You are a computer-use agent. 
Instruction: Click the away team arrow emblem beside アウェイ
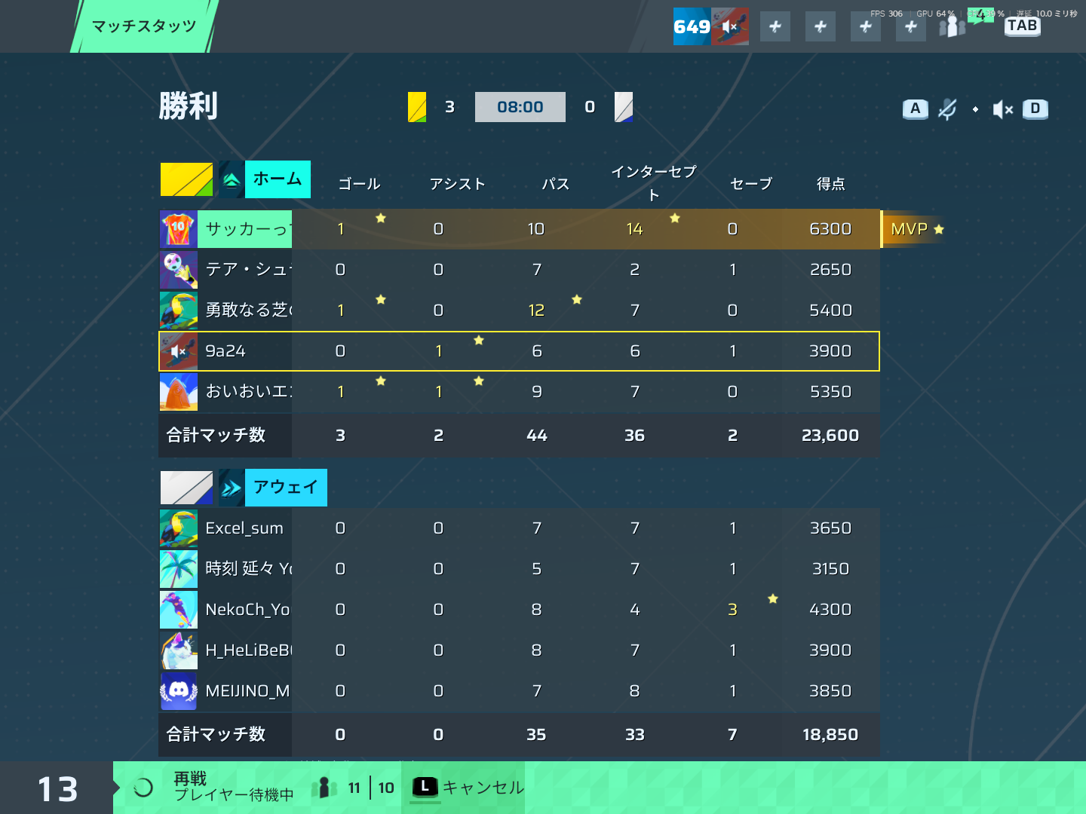click(x=232, y=488)
